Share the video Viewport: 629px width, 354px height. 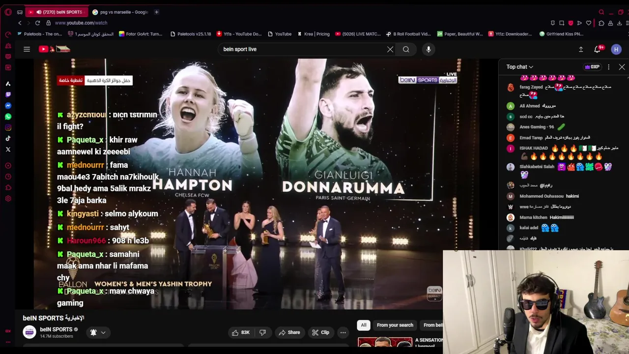[x=289, y=332]
